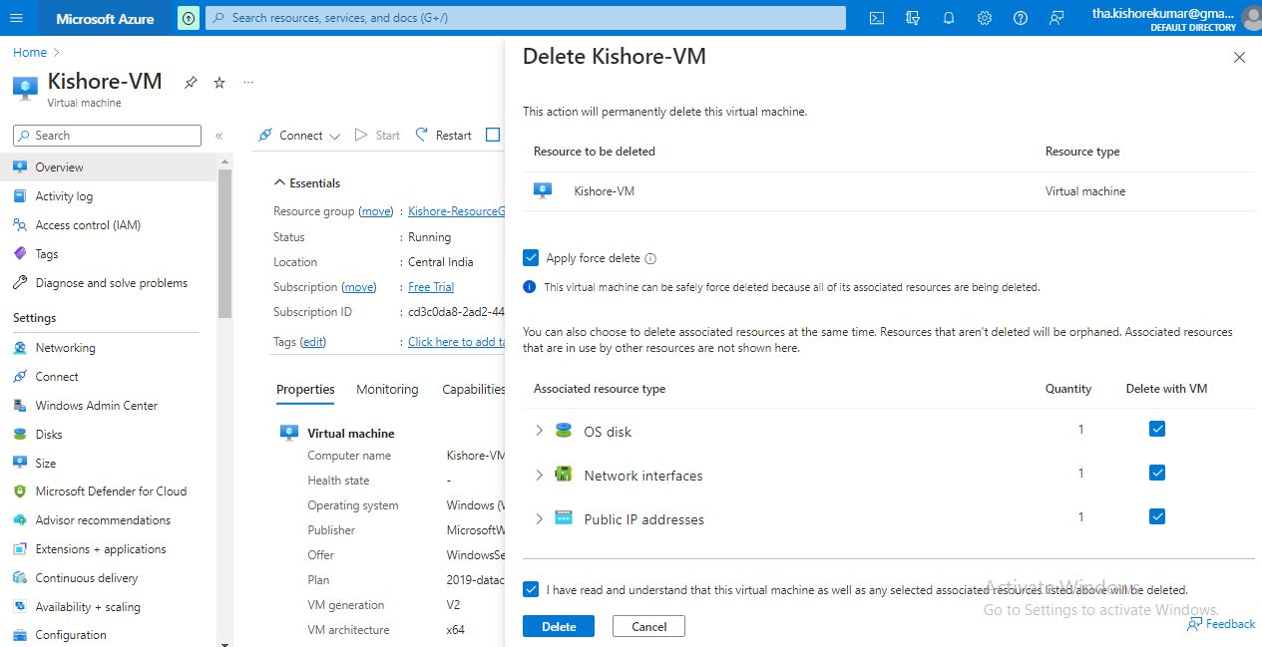Open Cloud Shell from the top bar
This screenshot has height=647, width=1262.
click(876, 18)
